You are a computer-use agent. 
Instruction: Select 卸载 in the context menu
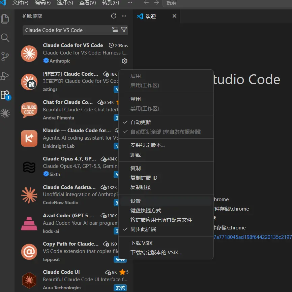(166, 155)
